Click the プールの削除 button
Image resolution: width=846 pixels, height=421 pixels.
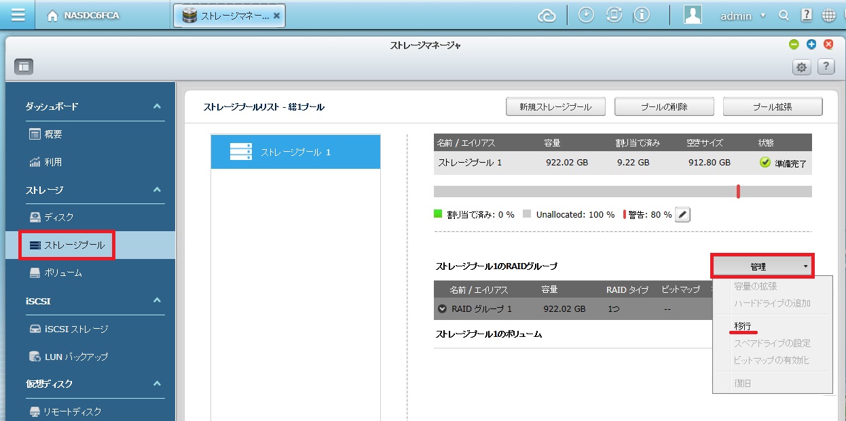point(663,107)
